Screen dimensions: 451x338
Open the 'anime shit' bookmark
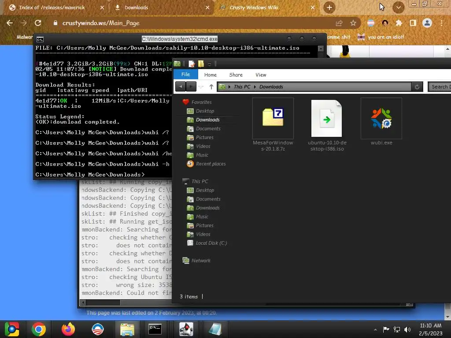coord(339,37)
